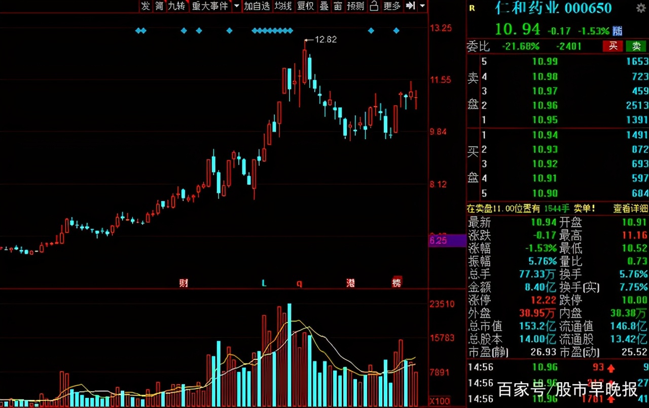Click the X100 volume unit label
Viewport: 649px width, 408px height.
pos(440,401)
